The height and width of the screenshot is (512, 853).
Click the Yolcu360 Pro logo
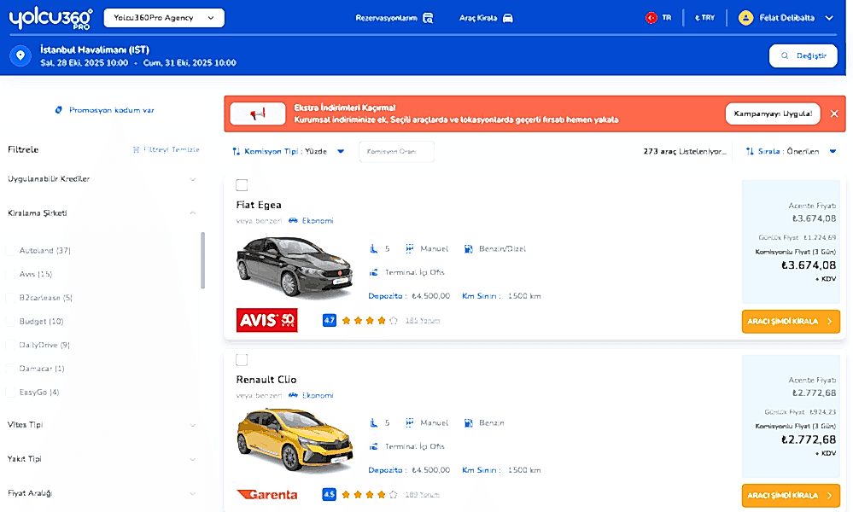[50, 19]
